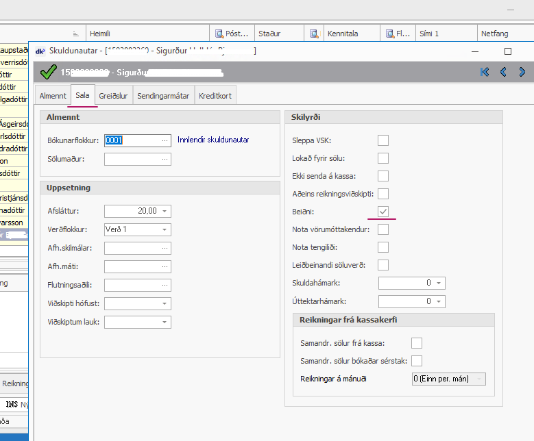534x441 pixels.
Task: Enable the Sleppa VSK checkbox
Action: click(x=383, y=140)
